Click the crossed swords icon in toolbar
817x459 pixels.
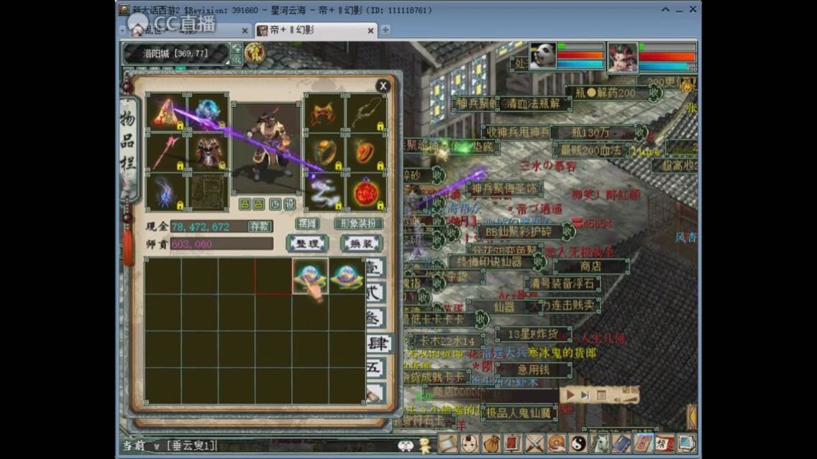point(534,444)
